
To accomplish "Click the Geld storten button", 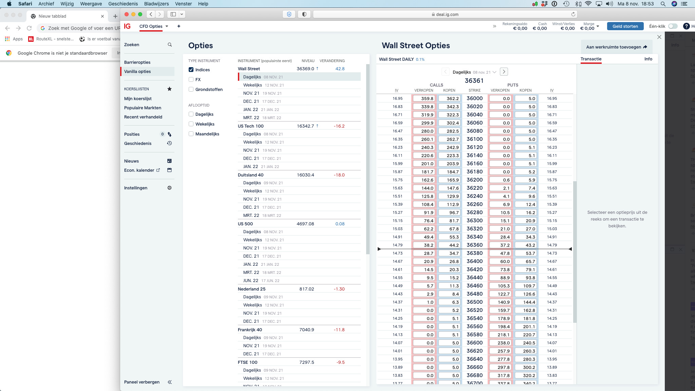I will click(x=625, y=26).
